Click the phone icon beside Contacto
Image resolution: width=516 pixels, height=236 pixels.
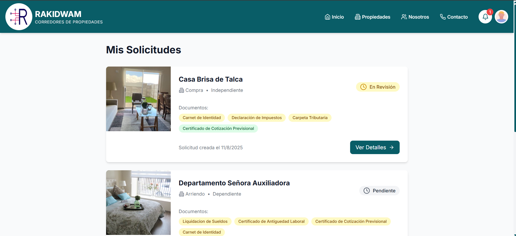(x=442, y=17)
